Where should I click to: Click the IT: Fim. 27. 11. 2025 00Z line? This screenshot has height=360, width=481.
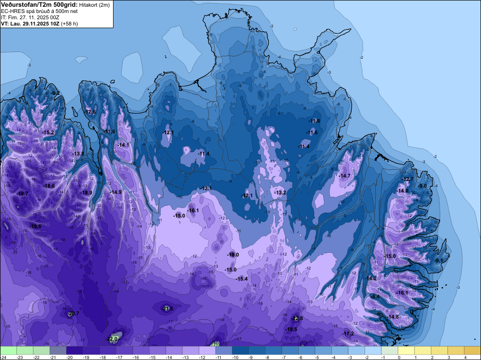[x=30, y=17]
